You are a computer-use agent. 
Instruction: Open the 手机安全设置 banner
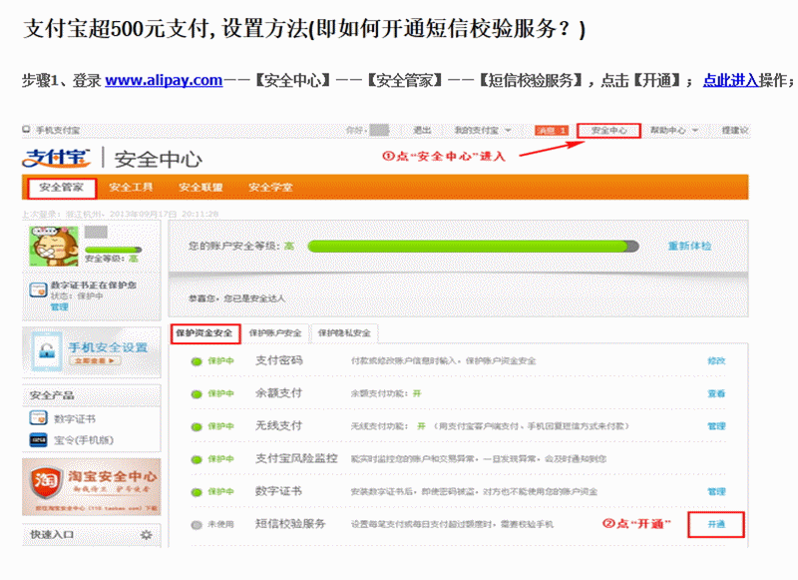pos(91,351)
